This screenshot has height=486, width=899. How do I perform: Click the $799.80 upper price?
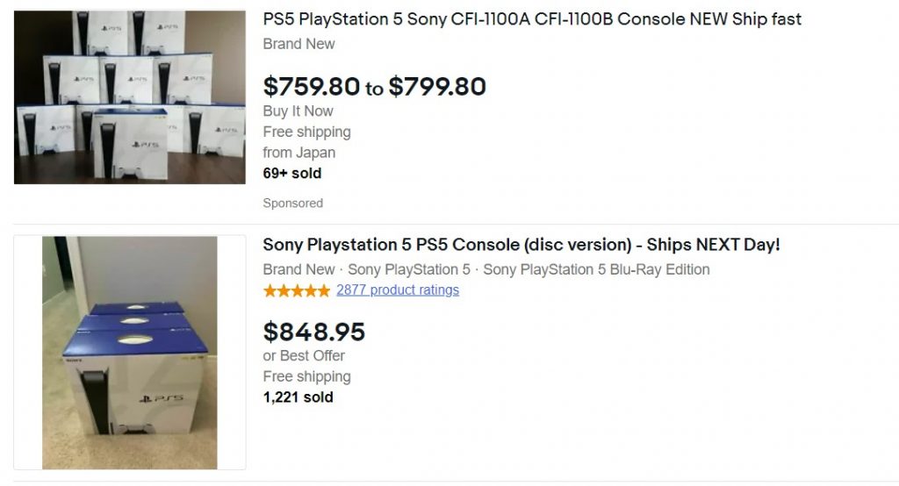(437, 87)
